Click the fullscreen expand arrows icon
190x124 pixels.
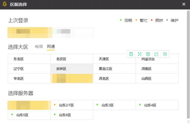pyautogui.click(x=139, y=54)
